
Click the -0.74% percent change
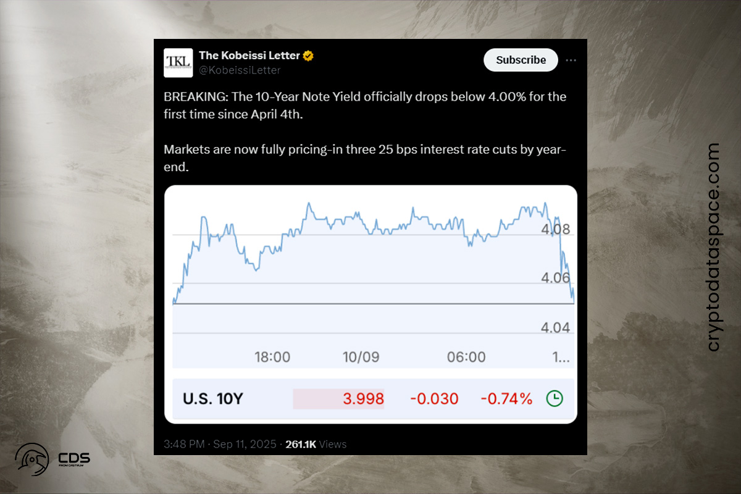tap(506, 398)
